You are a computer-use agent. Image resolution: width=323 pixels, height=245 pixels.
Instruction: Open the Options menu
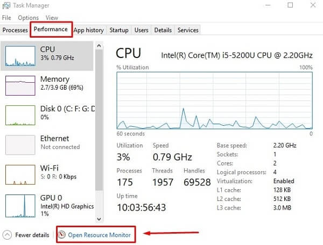[x=28, y=18]
